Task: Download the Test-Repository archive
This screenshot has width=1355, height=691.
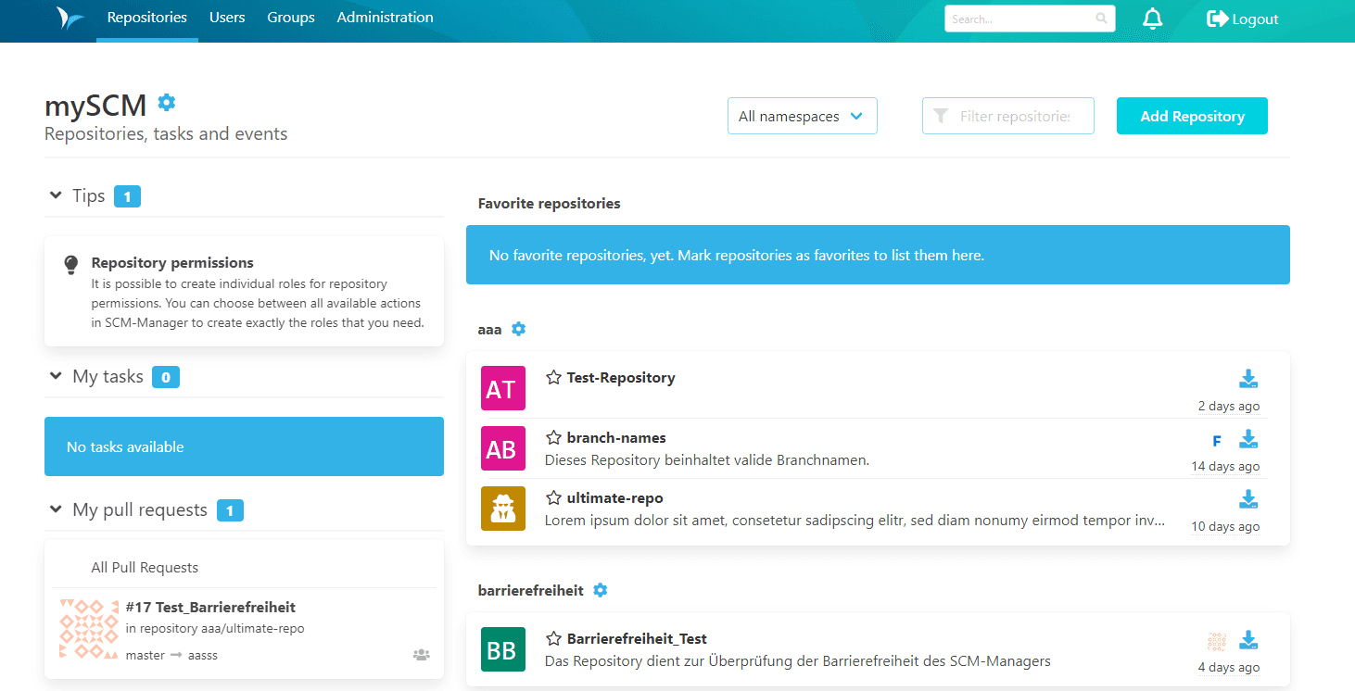Action: (1248, 379)
